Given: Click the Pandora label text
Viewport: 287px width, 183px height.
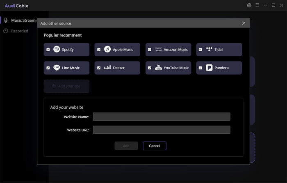Looking at the screenshot, I should tap(221, 68).
